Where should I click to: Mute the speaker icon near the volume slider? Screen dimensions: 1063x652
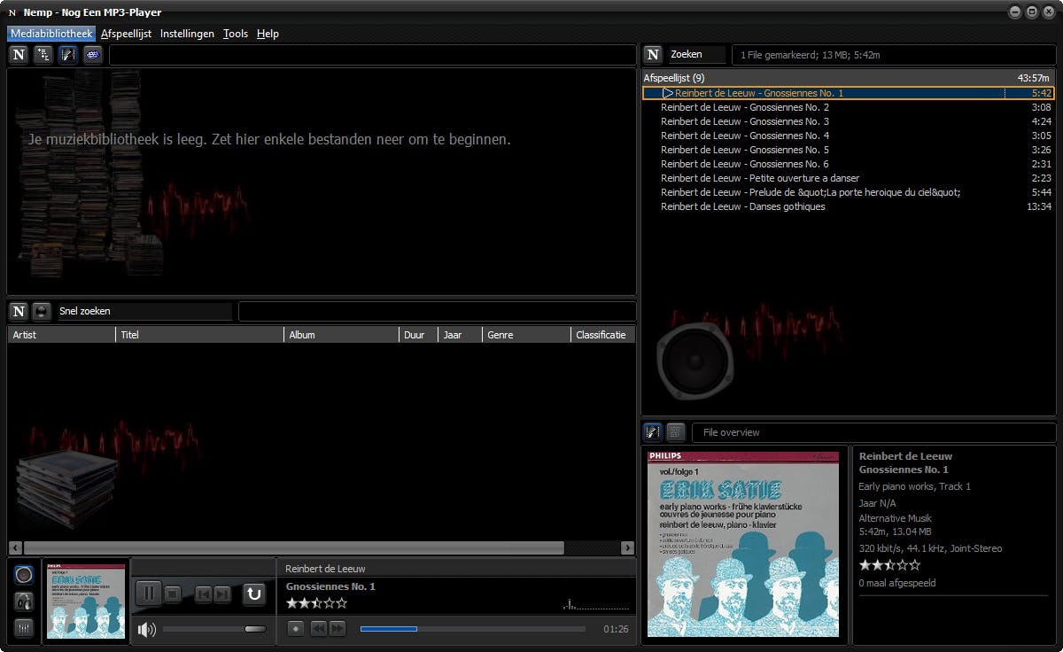pyautogui.click(x=144, y=629)
